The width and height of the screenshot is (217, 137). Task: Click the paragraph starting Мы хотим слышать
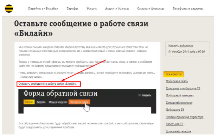click(x=83, y=51)
